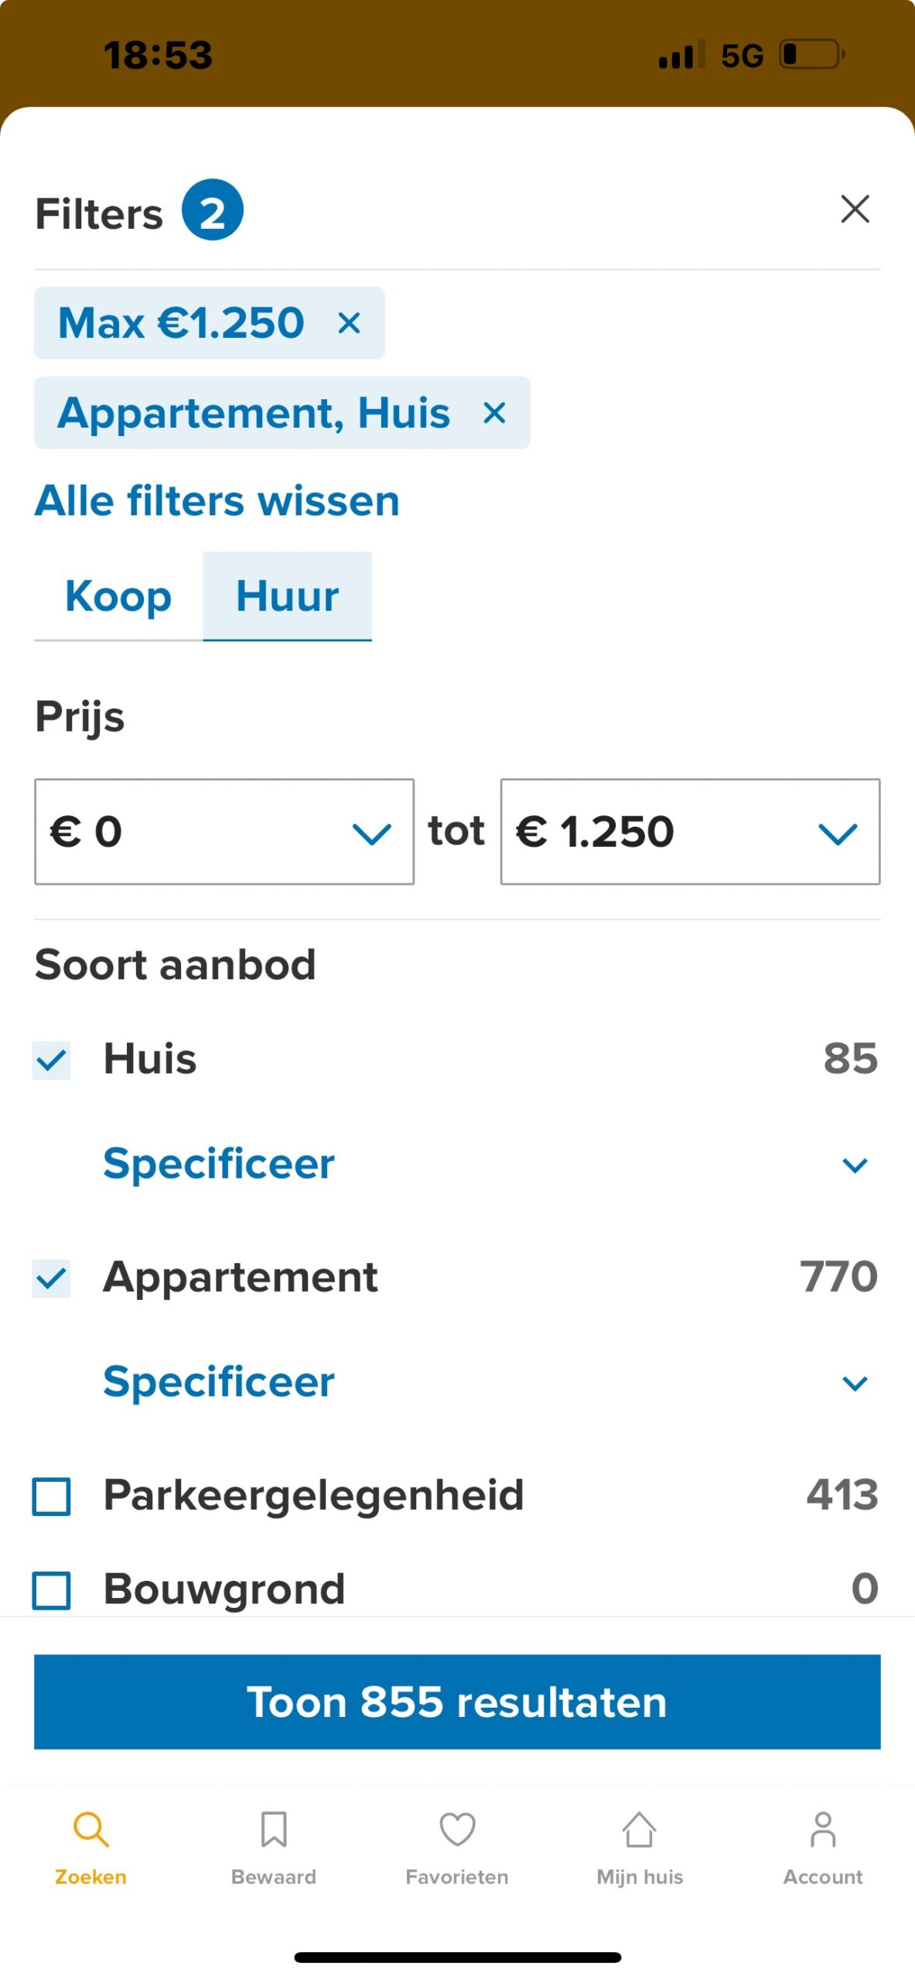Viewport: 915px width, 1980px height.
Task: Uncheck the Huis checkbox
Action: tap(52, 1060)
